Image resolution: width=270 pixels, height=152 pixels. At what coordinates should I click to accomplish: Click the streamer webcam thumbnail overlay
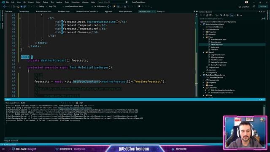pos(245,133)
